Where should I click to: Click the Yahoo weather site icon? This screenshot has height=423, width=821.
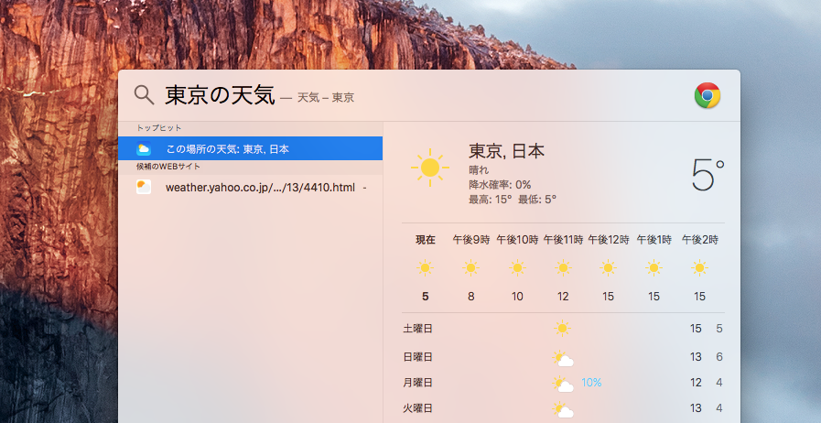(144, 187)
